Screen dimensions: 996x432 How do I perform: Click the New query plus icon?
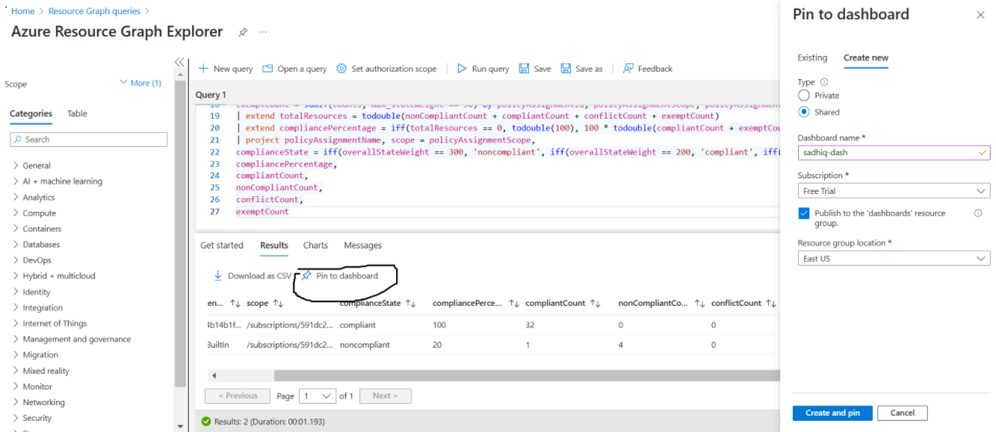202,69
